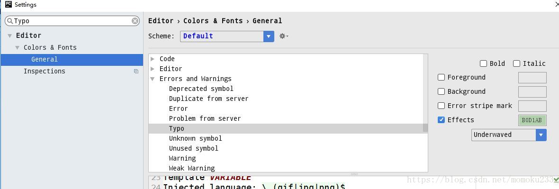Enable the Bold checkbox

click(483, 63)
